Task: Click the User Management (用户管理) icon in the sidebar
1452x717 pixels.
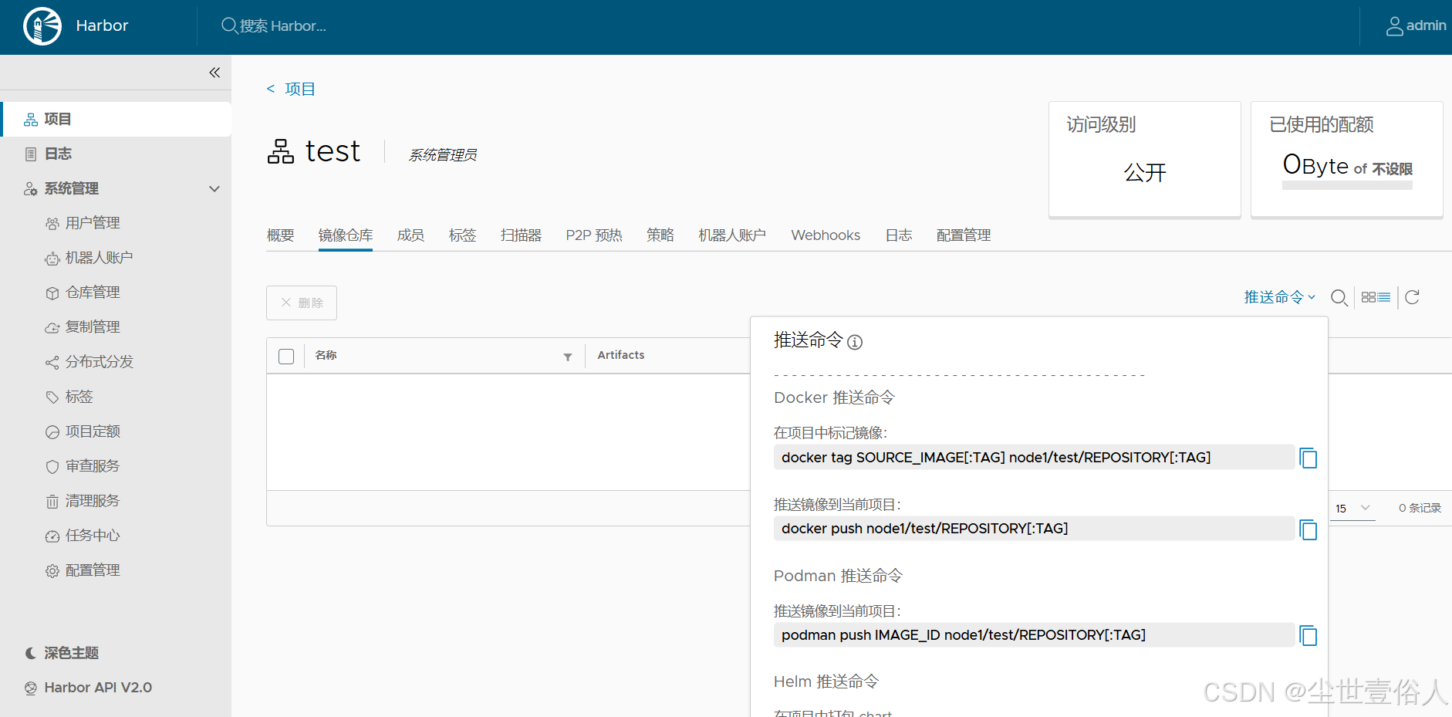Action: pos(52,224)
